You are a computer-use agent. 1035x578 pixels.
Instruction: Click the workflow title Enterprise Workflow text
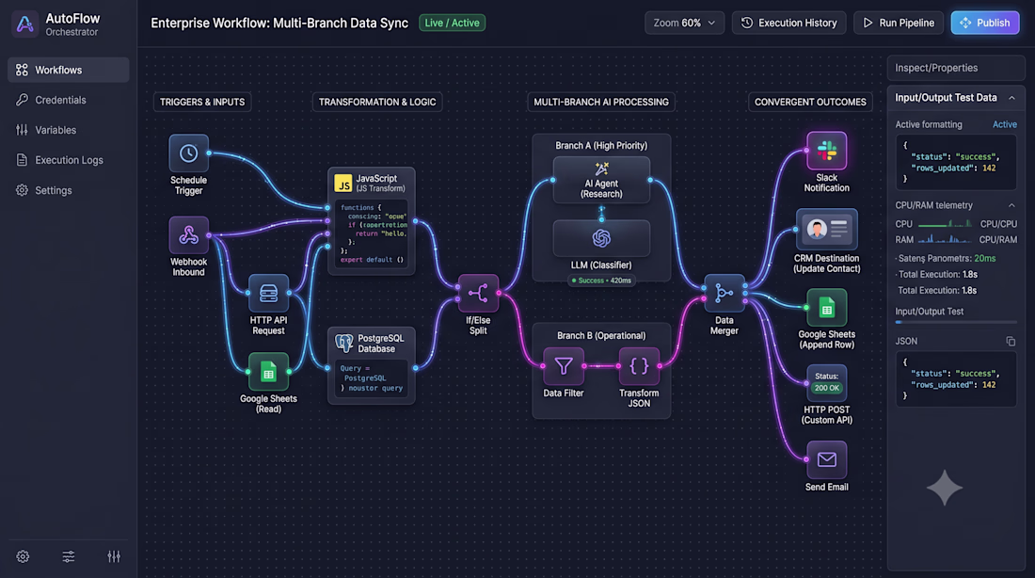coord(279,24)
